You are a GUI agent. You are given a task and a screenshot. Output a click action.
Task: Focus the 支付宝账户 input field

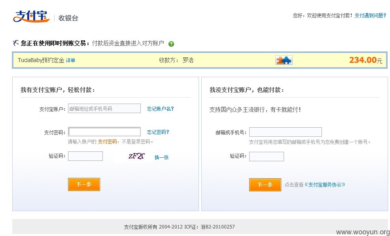coord(104,108)
